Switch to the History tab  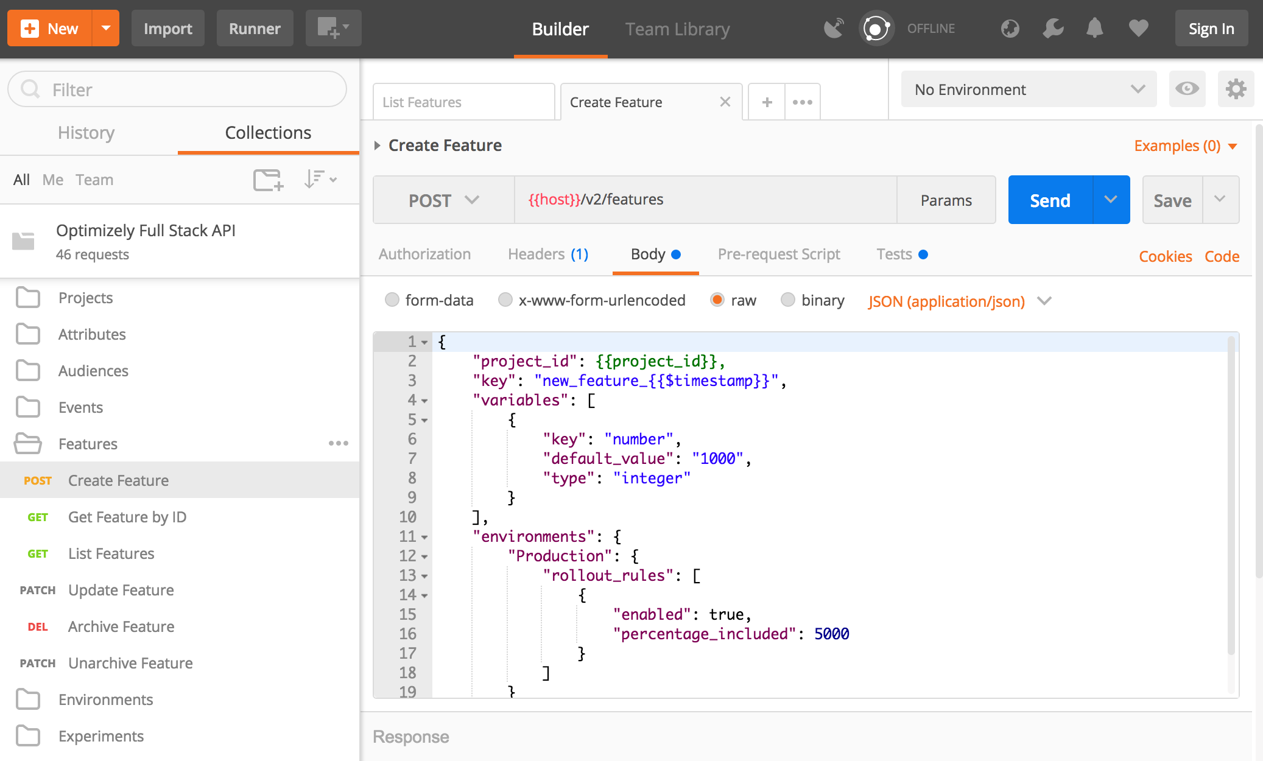(x=86, y=133)
